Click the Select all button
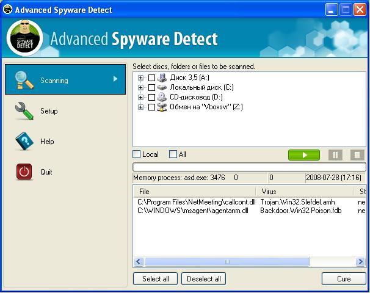The width and height of the screenshot is (370, 293). 155,279
